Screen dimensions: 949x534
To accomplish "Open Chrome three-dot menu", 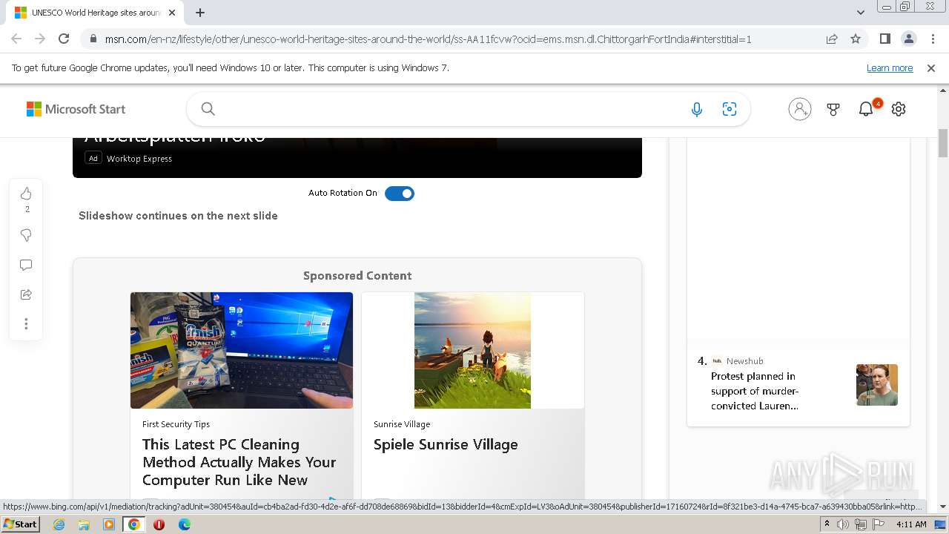I will pos(933,39).
